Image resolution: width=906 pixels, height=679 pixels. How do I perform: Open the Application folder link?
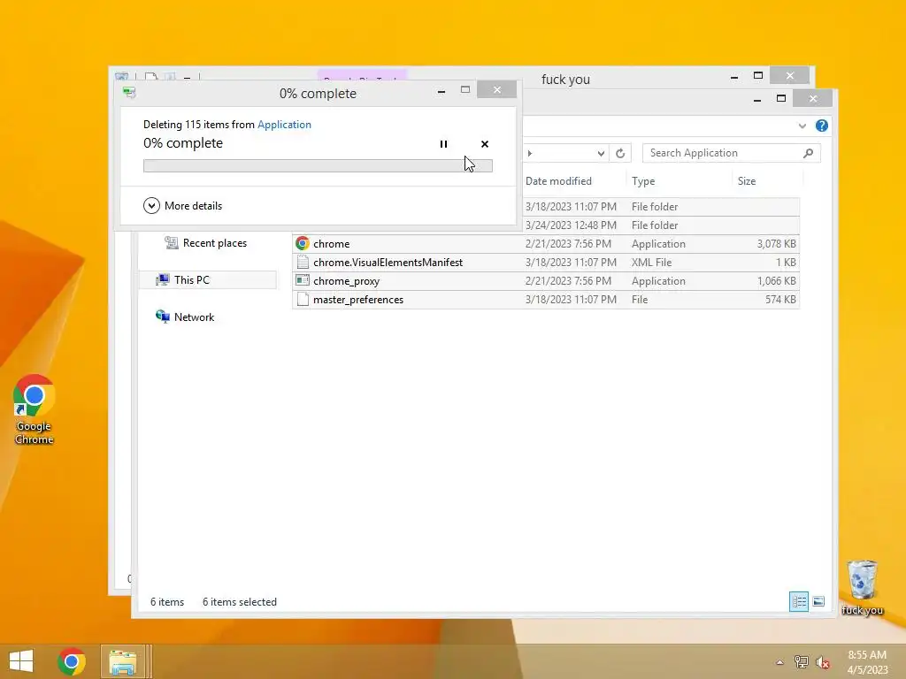coord(284,124)
